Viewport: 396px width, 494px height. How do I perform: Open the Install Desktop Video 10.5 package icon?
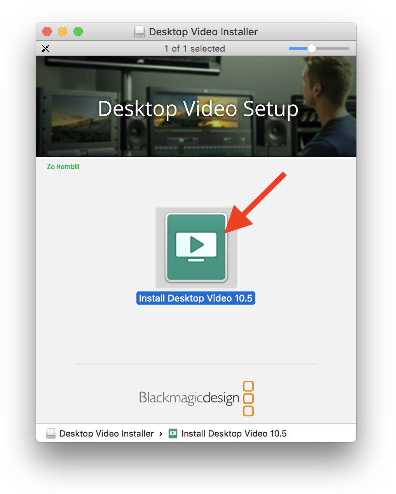click(x=196, y=247)
